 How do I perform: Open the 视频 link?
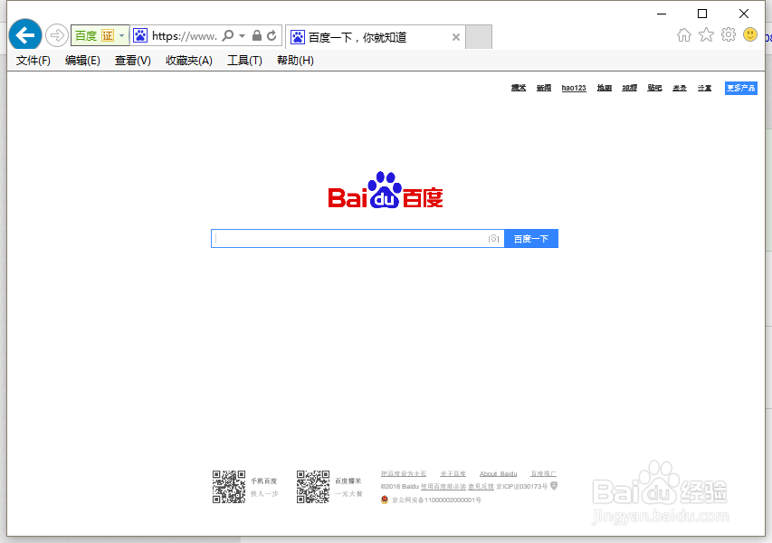pos(629,88)
